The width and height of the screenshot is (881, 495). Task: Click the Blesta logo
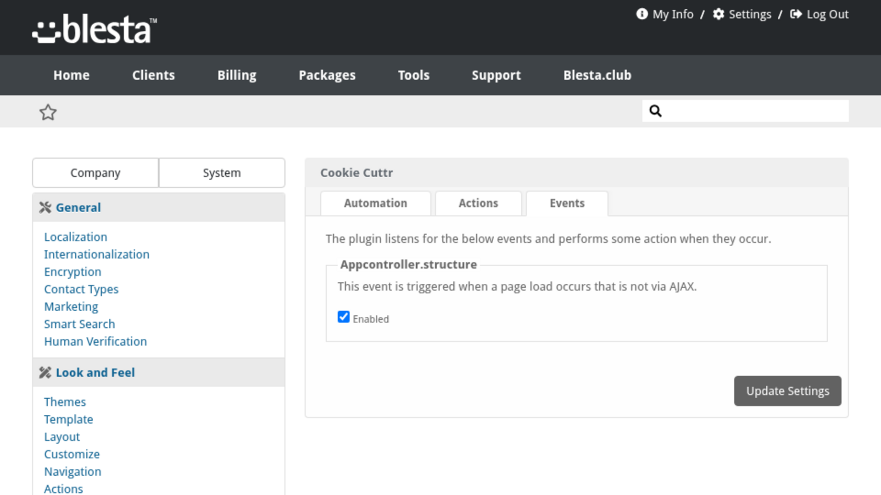pyautogui.click(x=95, y=28)
